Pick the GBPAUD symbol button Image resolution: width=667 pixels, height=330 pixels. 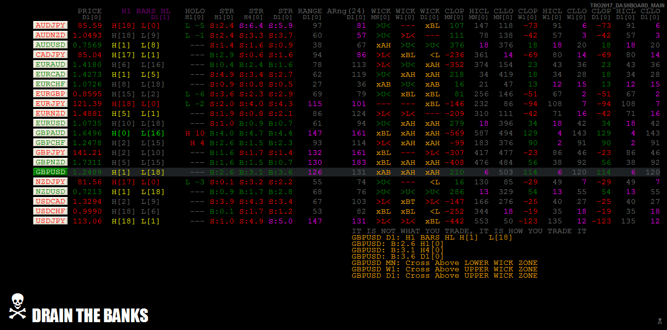click(50, 132)
